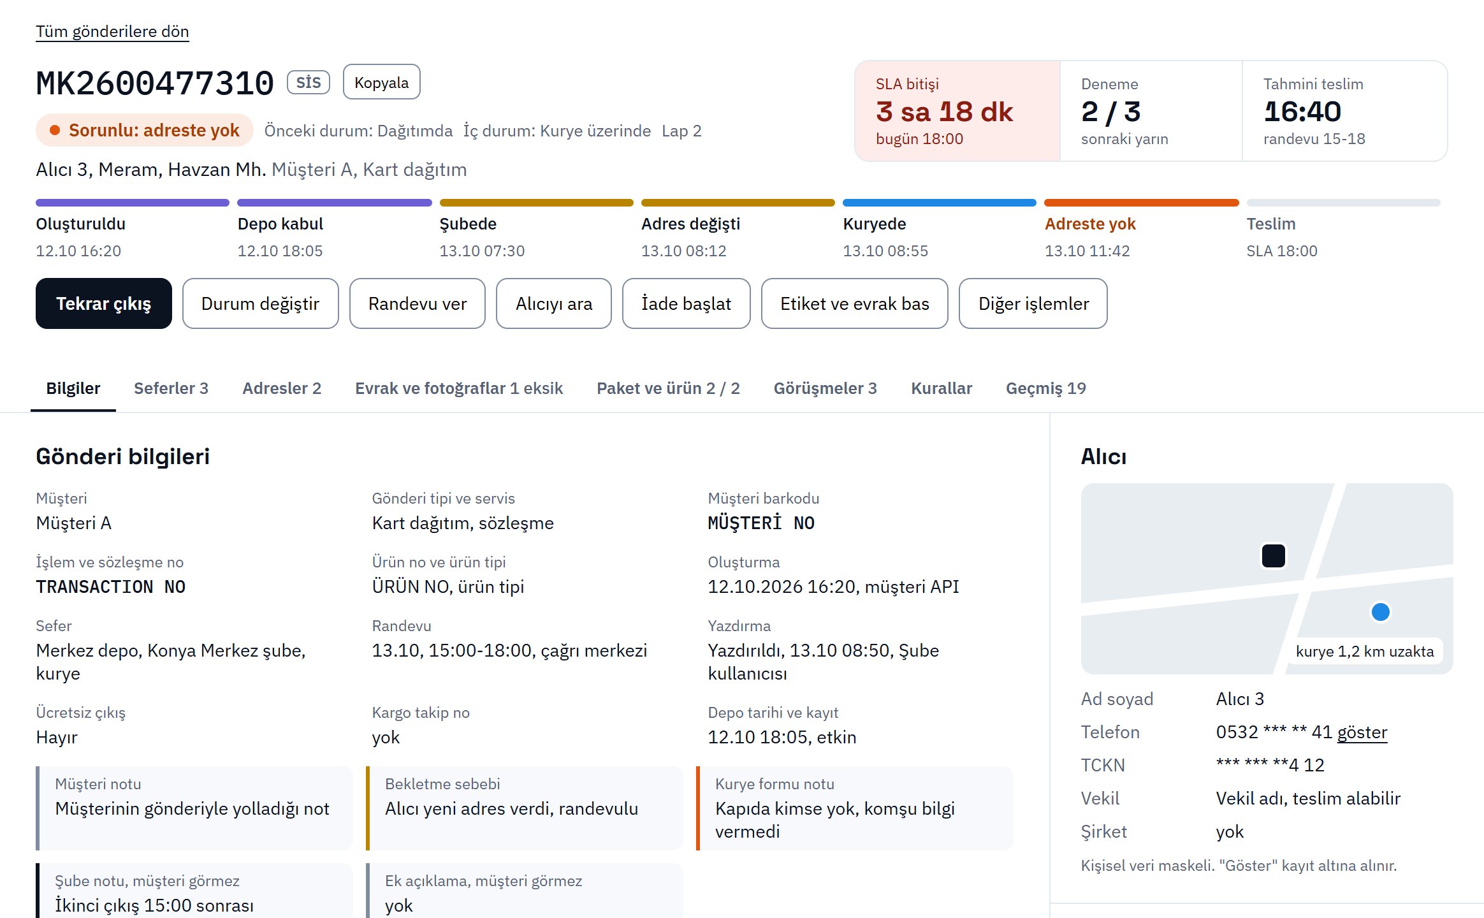Switch to Seferler 3 tab

coord(171,388)
